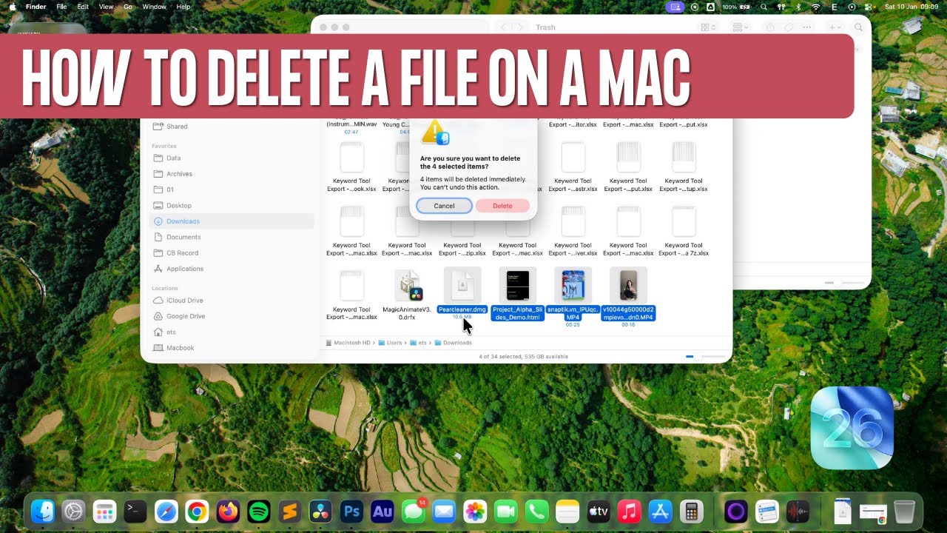Open the Calculator app in Dock
This screenshot has width=947, height=533.
click(x=690, y=512)
